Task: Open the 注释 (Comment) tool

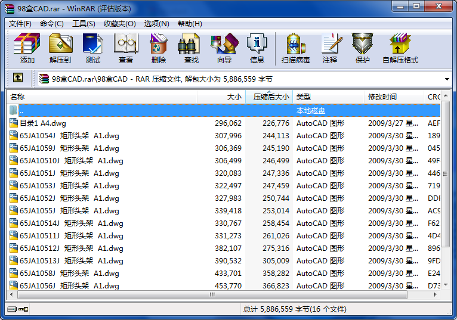Action: coord(330,48)
